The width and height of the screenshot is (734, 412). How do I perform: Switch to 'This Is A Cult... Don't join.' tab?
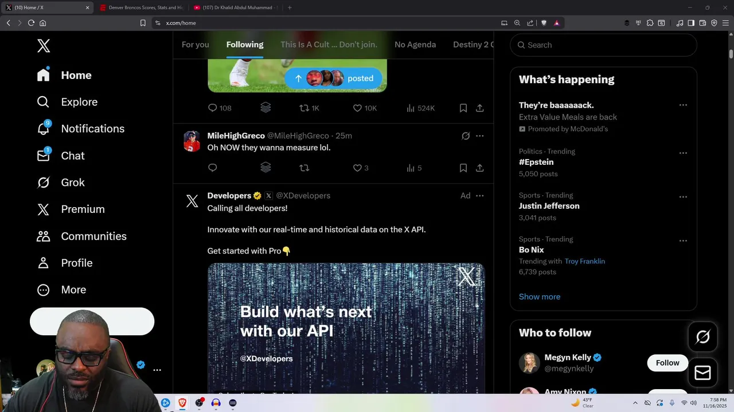(329, 45)
